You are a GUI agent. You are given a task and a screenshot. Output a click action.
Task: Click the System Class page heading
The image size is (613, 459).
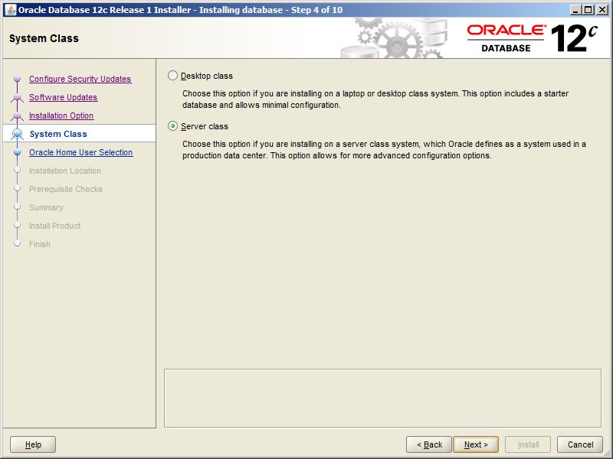(x=44, y=38)
